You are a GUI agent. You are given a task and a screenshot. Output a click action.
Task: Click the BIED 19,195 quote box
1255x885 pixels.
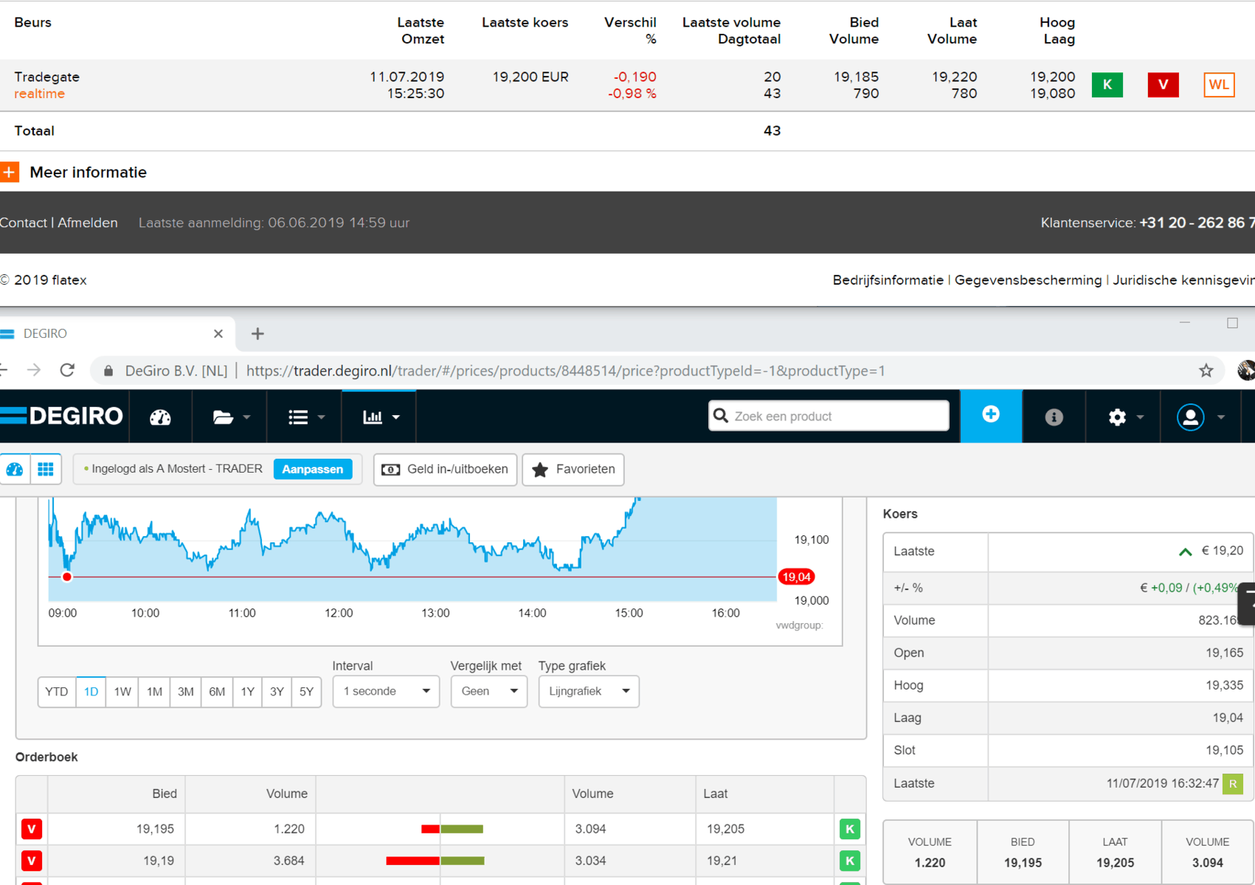click(1023, 853)
